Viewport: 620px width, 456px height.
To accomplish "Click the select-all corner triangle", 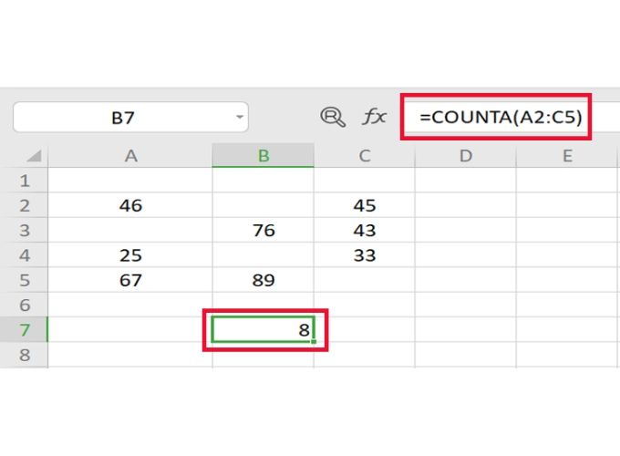I will tap(33, 156).
